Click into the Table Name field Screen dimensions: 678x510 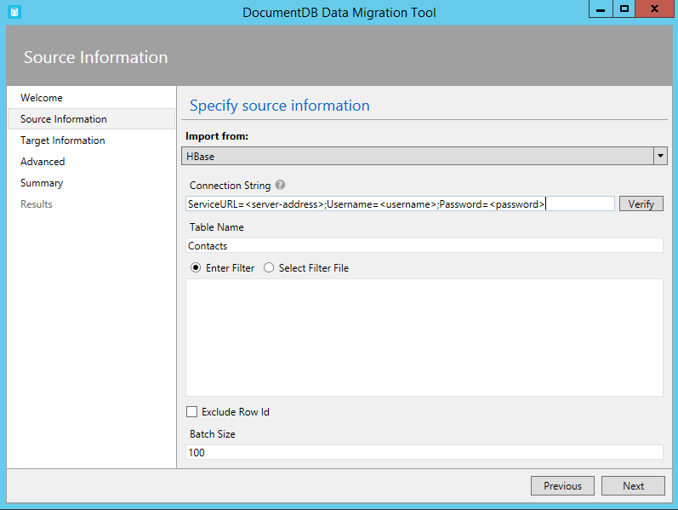[x=424, y=246]
